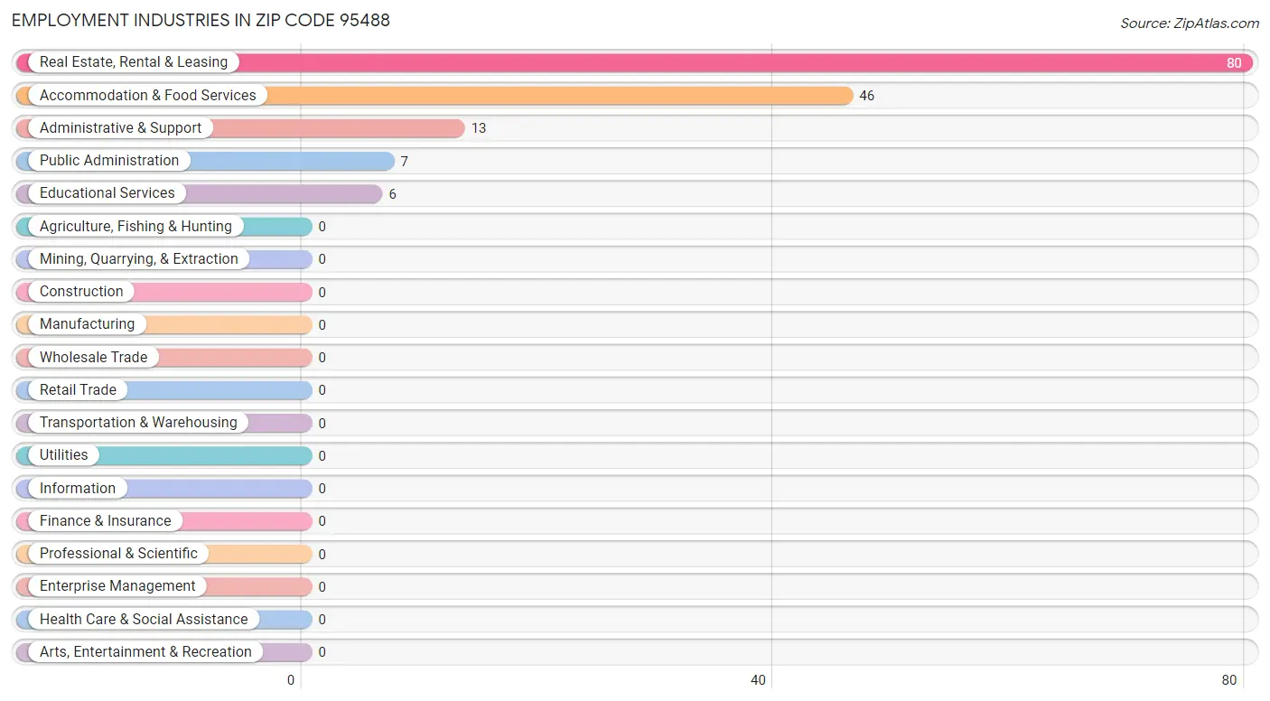Click the 0 value beside Information
Viewport: 1270px width, 701px height.
point(322,489)
